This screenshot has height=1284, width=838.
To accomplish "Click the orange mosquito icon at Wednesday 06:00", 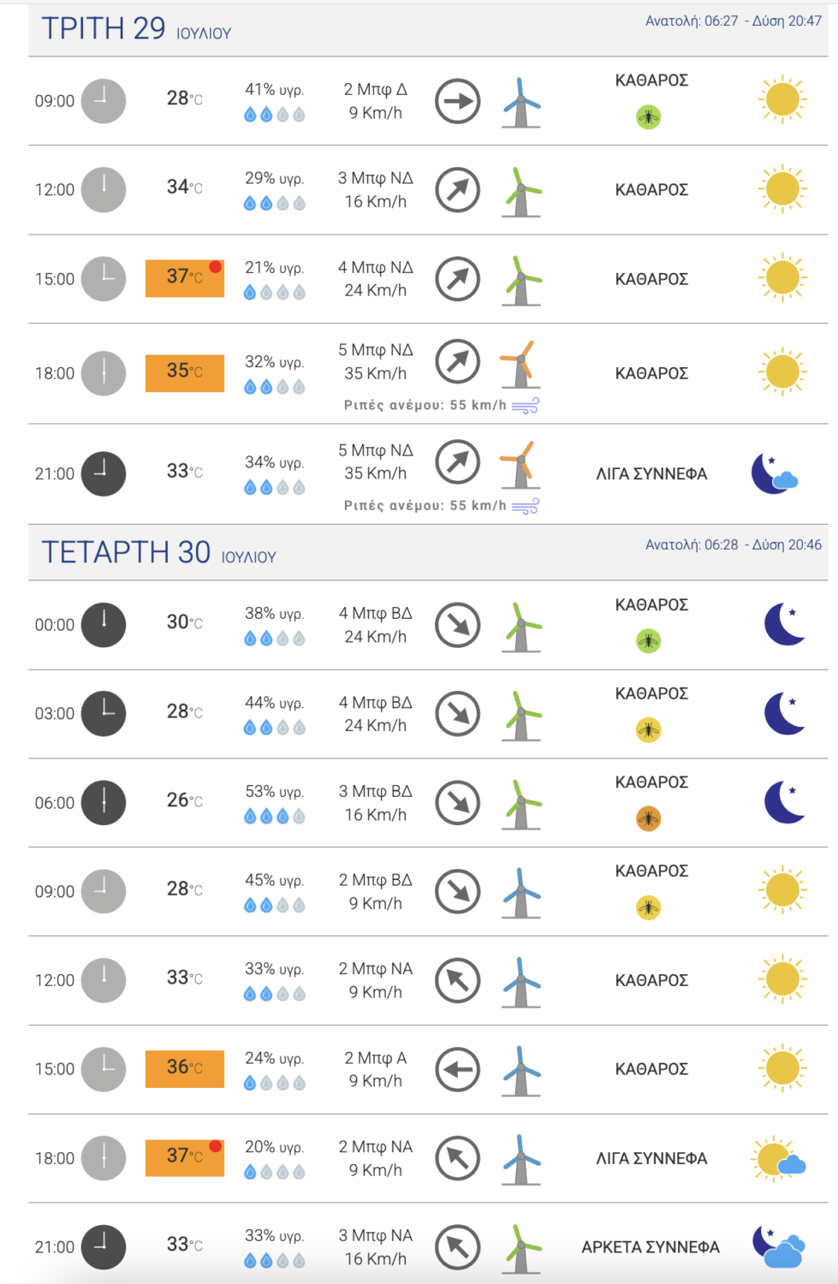I will (649, 819).
